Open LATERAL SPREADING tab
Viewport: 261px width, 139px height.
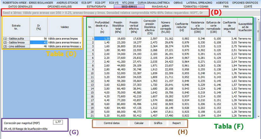tap(199, 3)
